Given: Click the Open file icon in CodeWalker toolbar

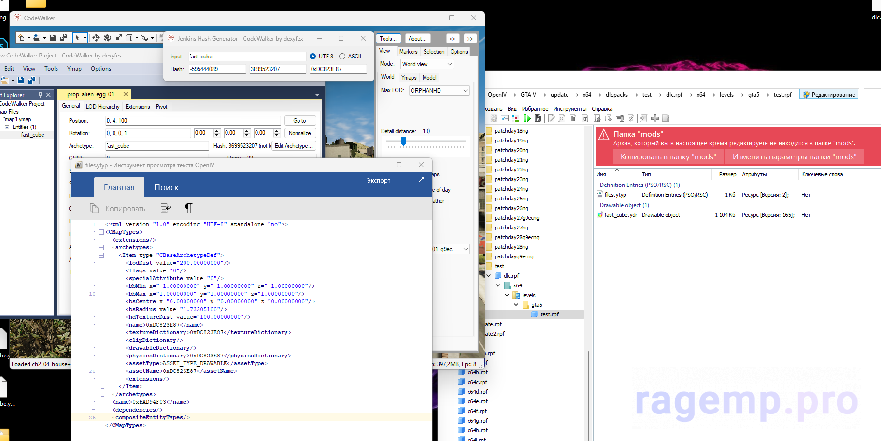Looking at the screenshot, I should [x=37, y=38].
